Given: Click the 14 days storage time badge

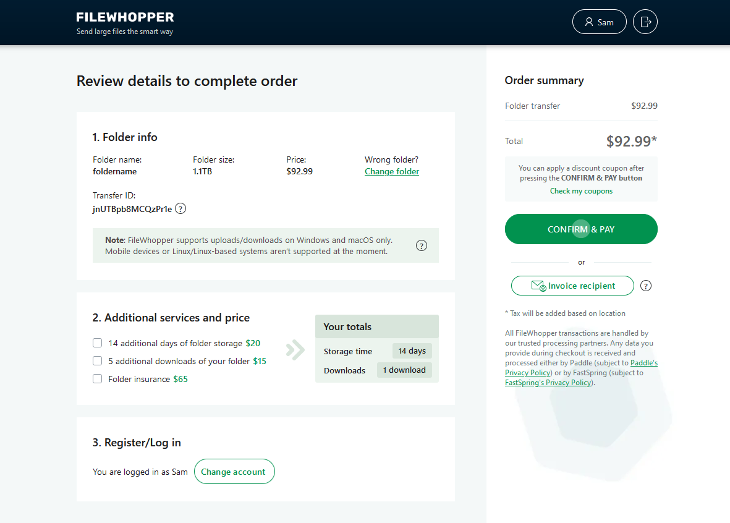Looking at the screenshot, I should pos(412,351).
